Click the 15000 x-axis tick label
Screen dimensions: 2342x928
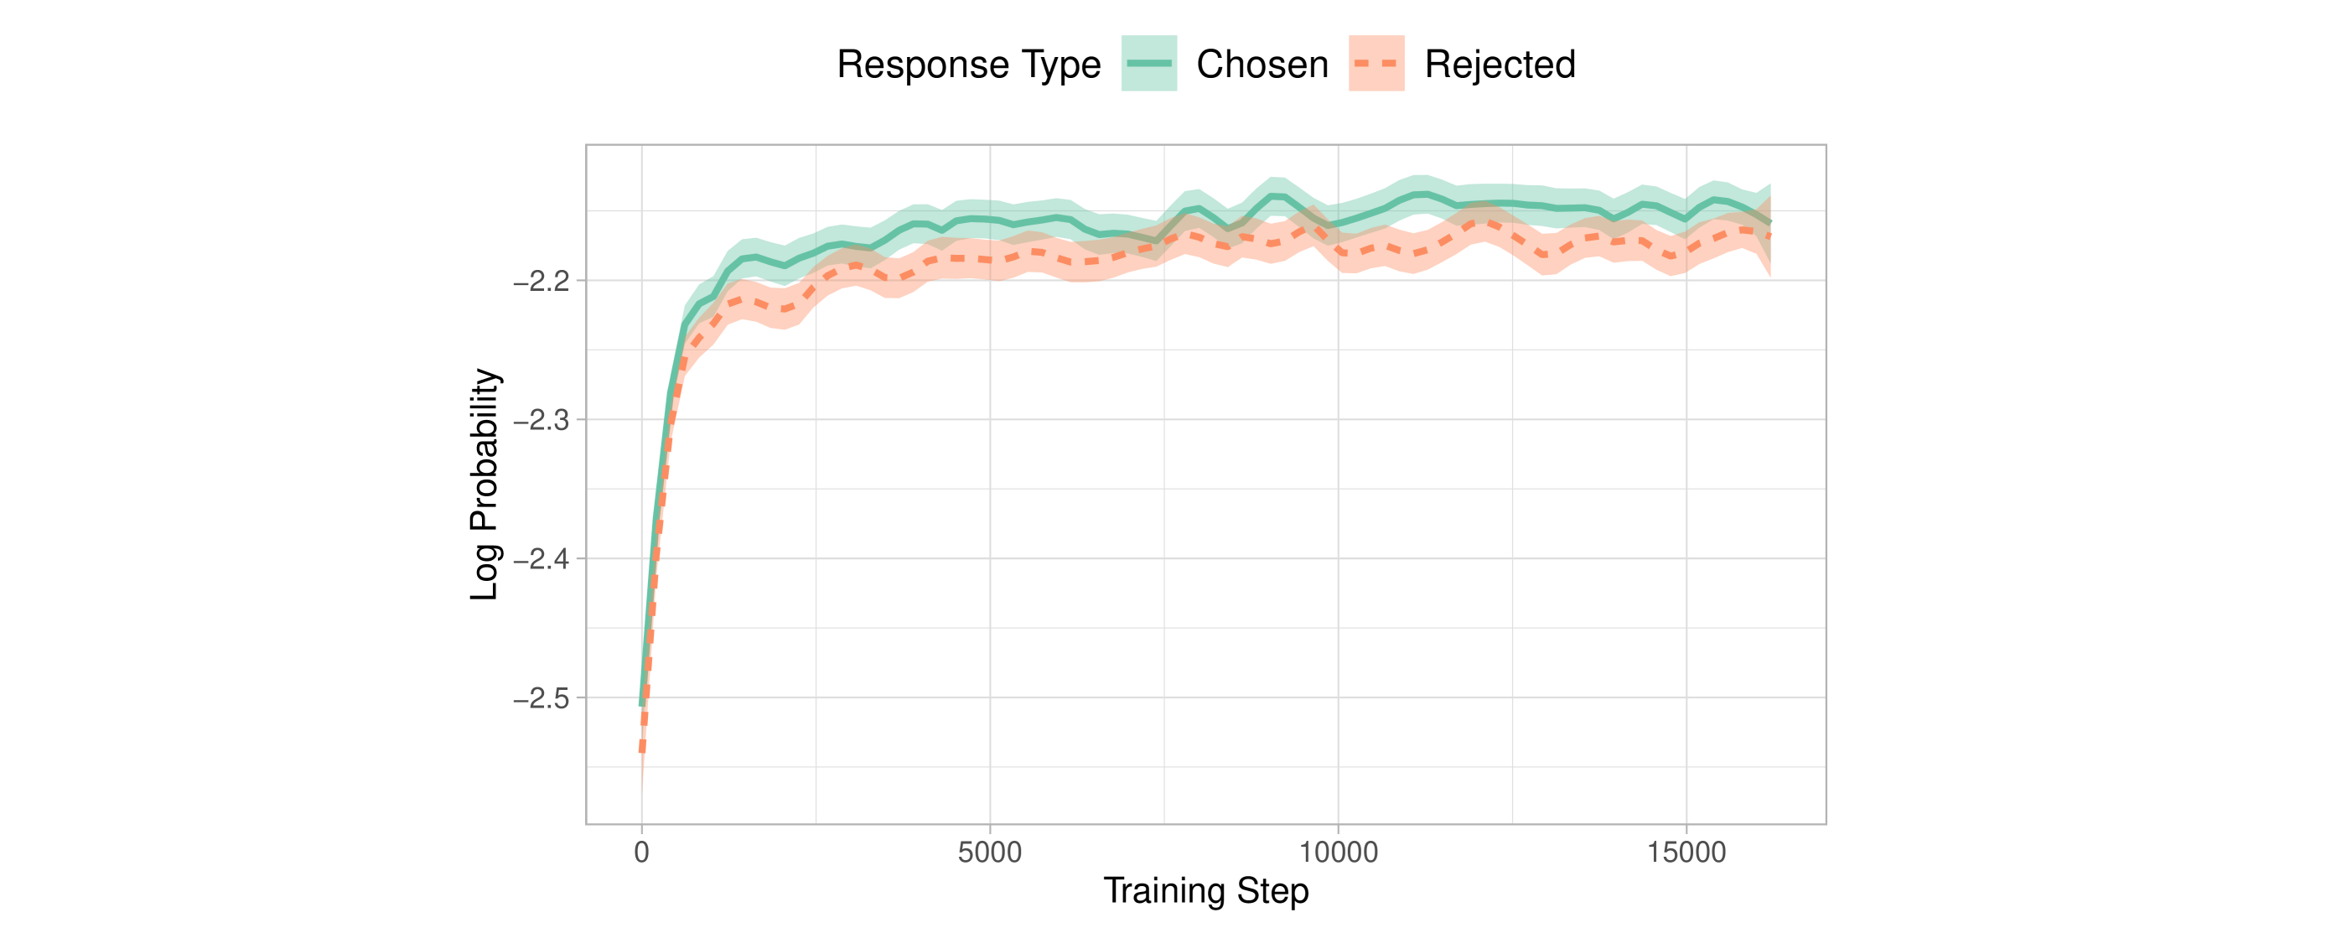pos(1686,853)
